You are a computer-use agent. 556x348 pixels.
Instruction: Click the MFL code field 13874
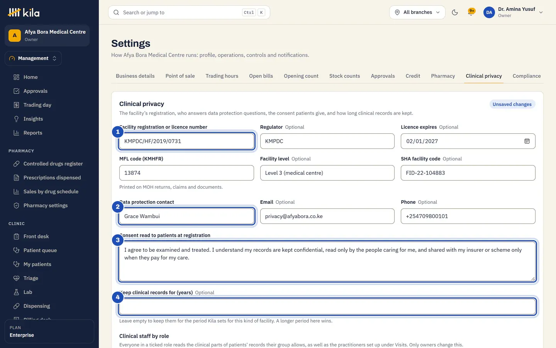[186, 173]
